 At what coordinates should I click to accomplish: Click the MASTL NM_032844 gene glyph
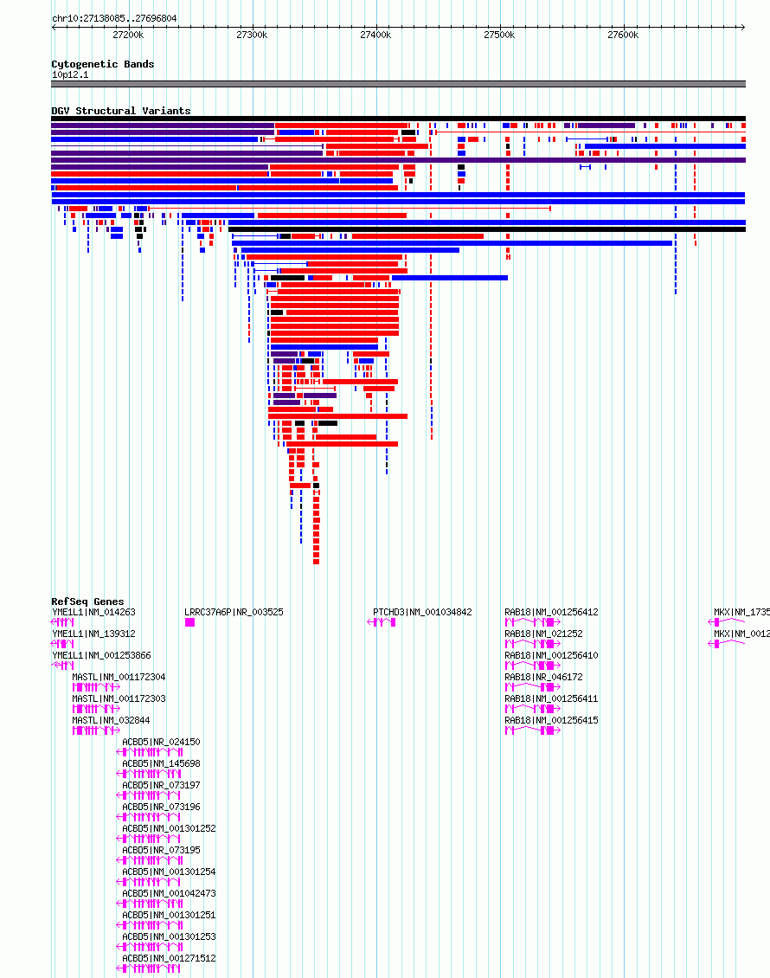96,730
